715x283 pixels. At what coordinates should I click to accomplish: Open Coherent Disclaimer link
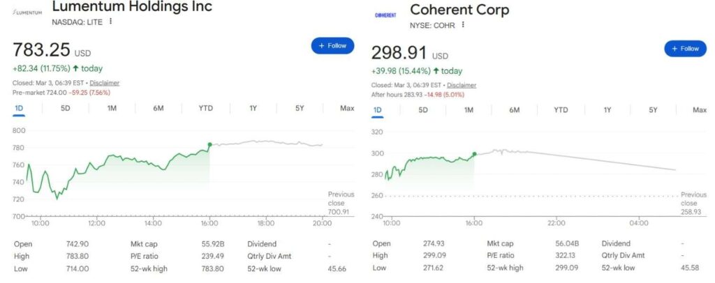pos(462,85)
